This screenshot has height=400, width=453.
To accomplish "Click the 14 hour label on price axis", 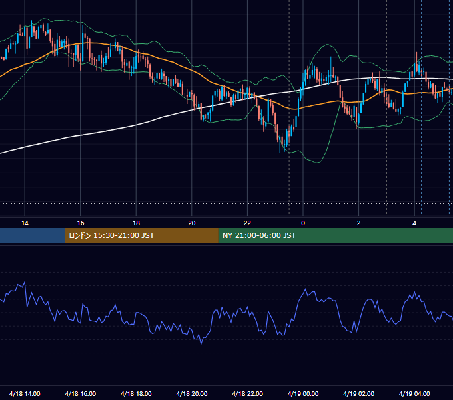I will [25, 223].
